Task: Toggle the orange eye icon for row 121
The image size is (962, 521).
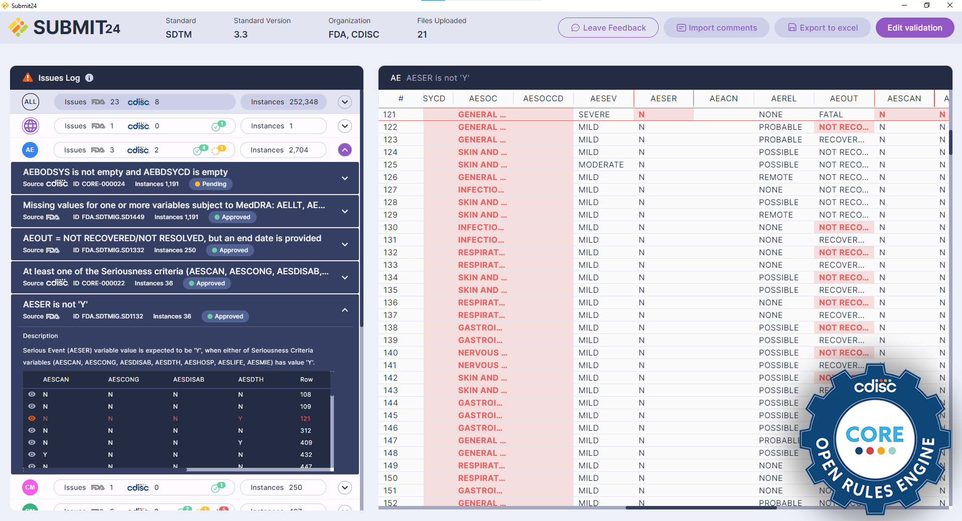Action: tap(32, 419)
